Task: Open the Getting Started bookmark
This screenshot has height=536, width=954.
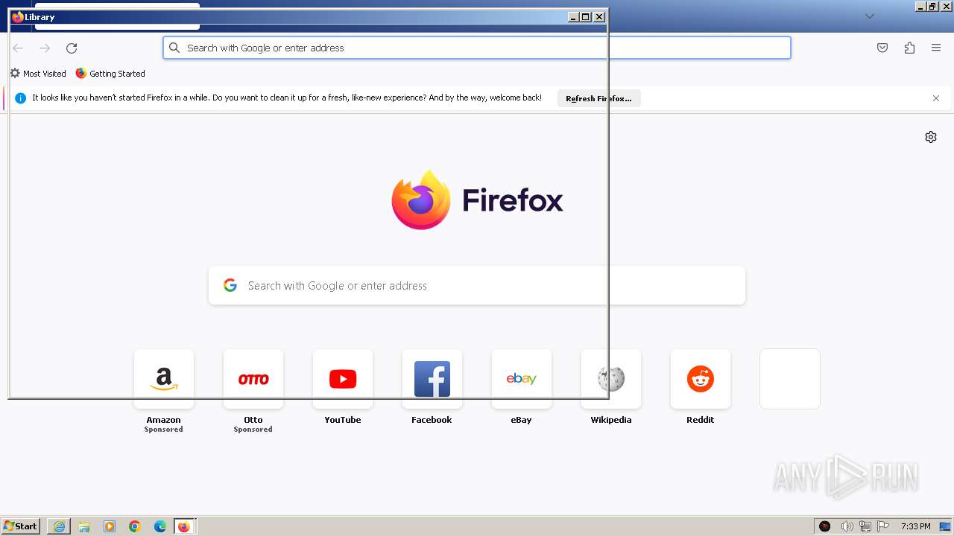Action: click(110, 74)
